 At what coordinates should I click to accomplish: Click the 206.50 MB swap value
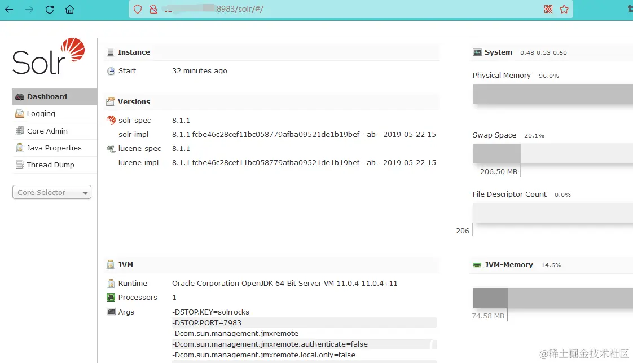(499, 172)
